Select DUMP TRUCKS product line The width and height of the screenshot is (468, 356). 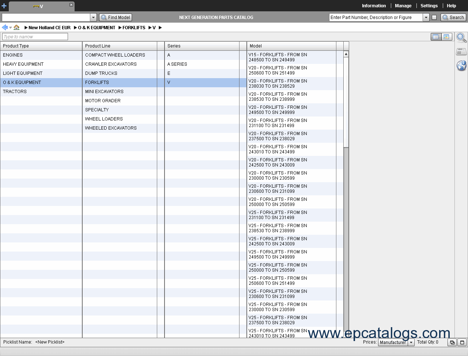120,73
